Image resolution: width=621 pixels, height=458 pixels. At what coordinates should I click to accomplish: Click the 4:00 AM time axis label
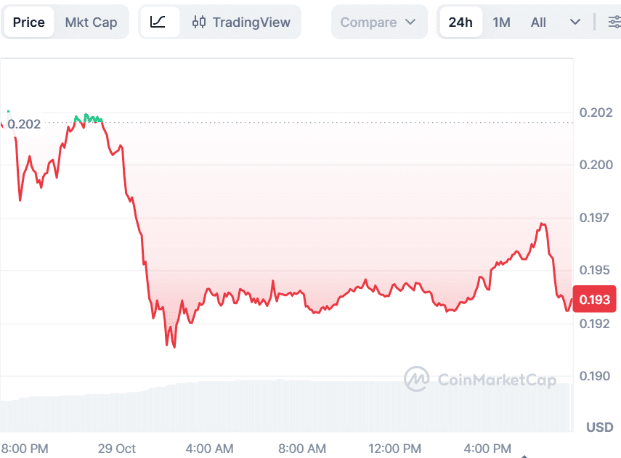(209, 449)
